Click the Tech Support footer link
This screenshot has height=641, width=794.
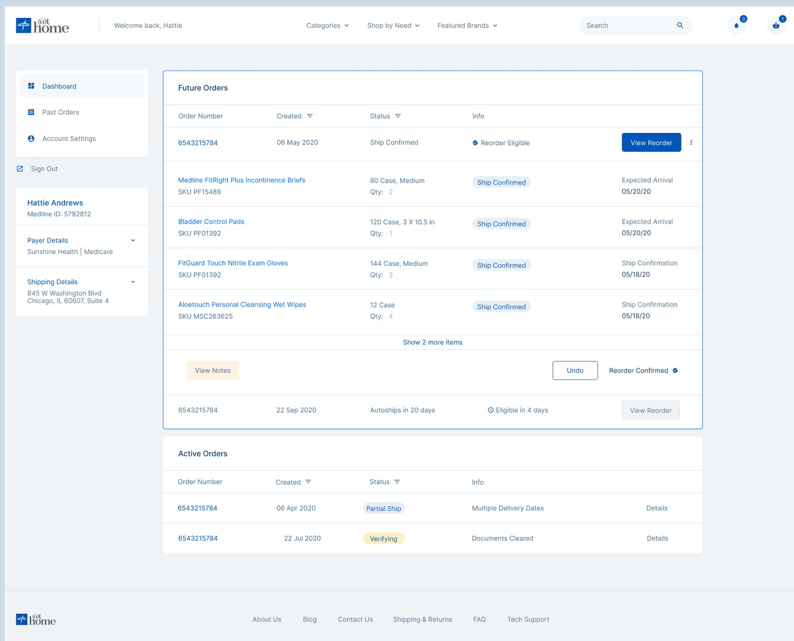pos(528,619)
